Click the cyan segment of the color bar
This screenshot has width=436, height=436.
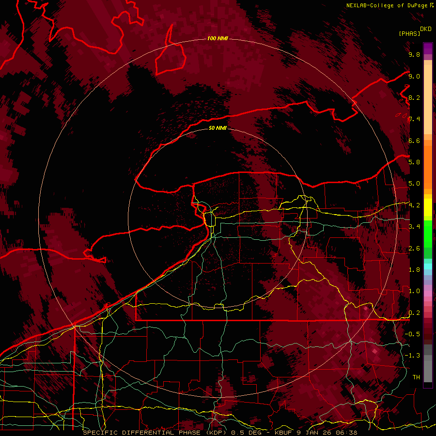(x=428, y=266)
